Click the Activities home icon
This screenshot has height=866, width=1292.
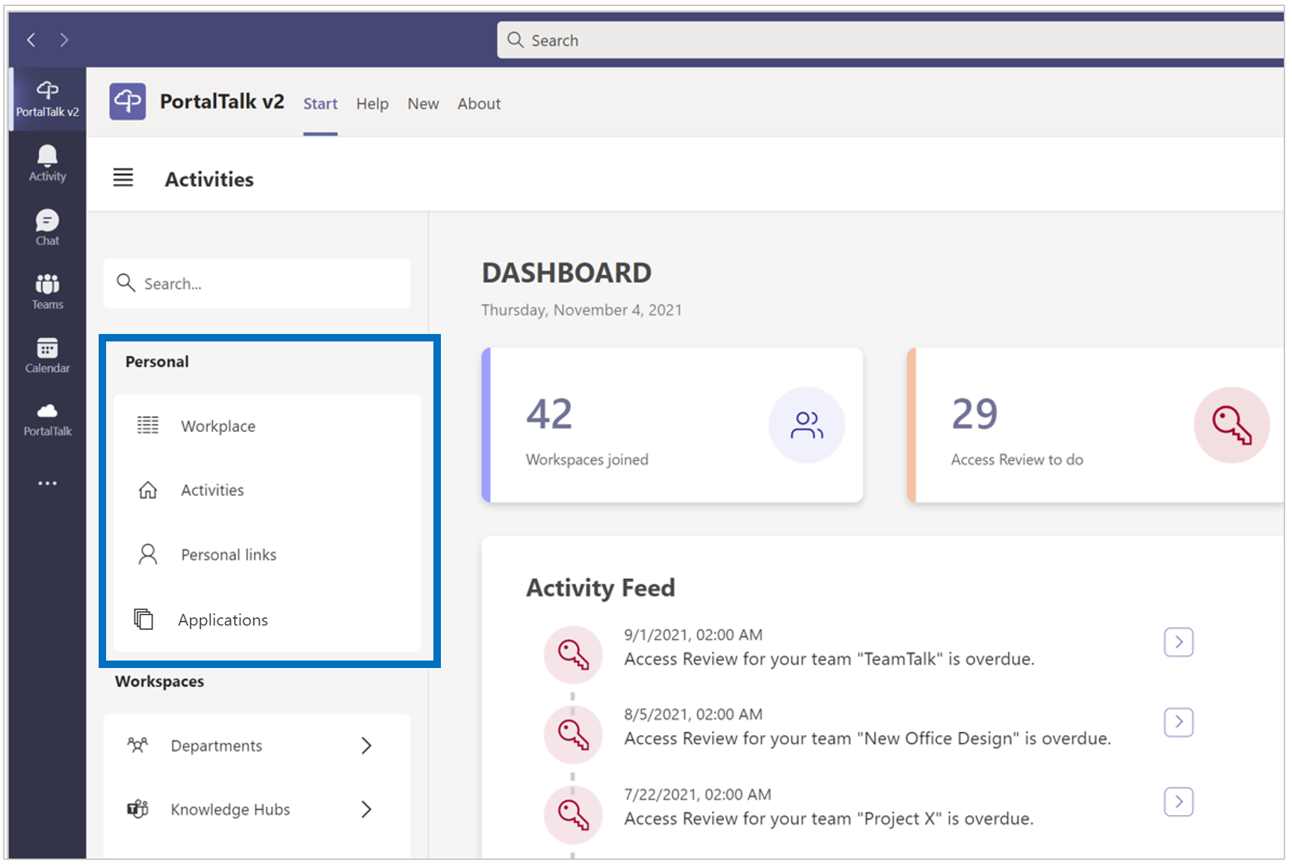click(x=148, y=490)
